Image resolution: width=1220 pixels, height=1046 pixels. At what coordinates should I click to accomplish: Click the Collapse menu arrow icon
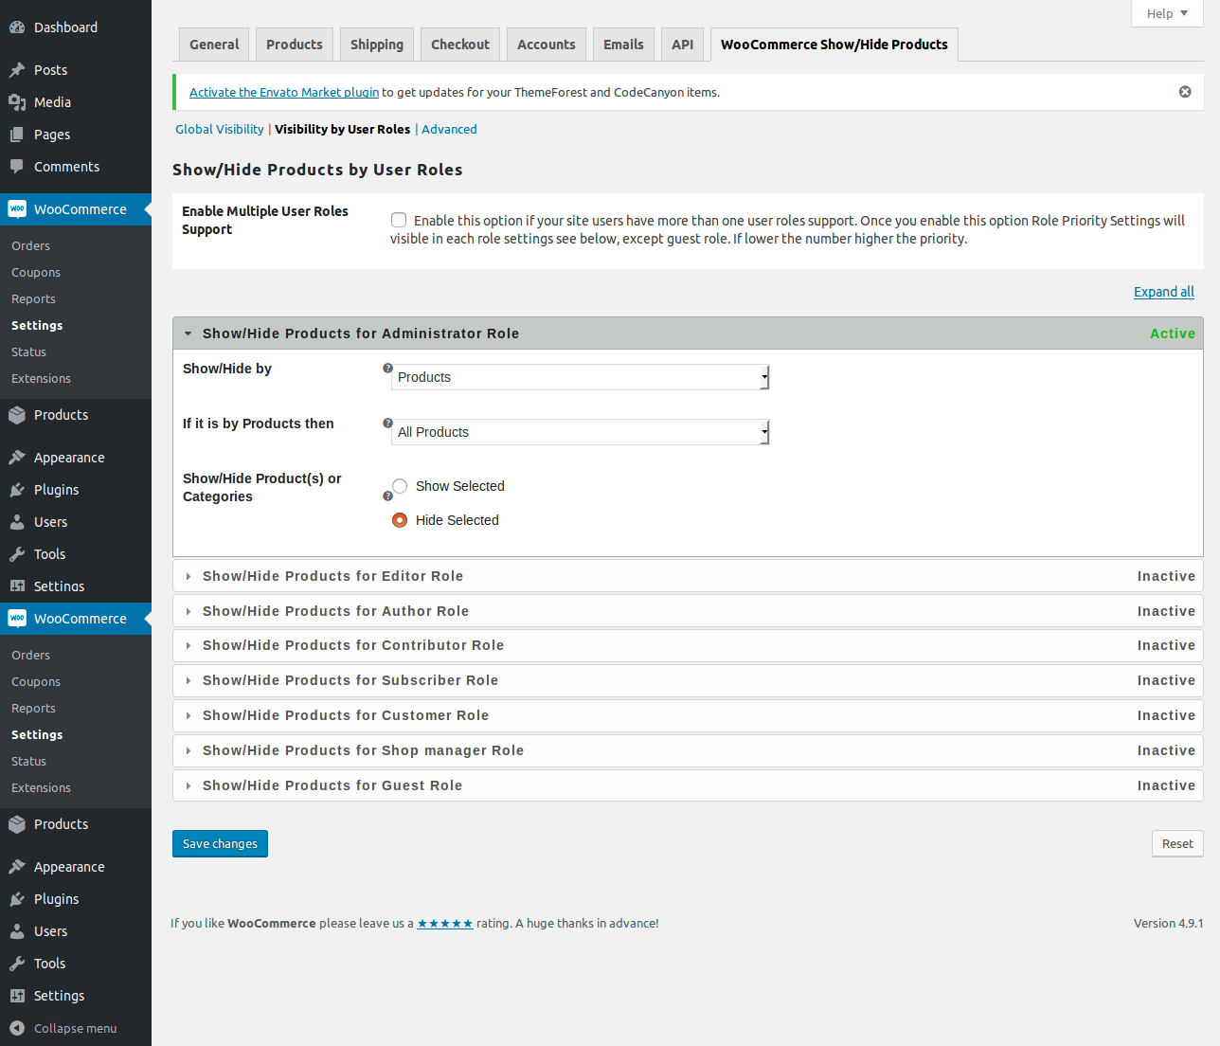[17, 1028]
